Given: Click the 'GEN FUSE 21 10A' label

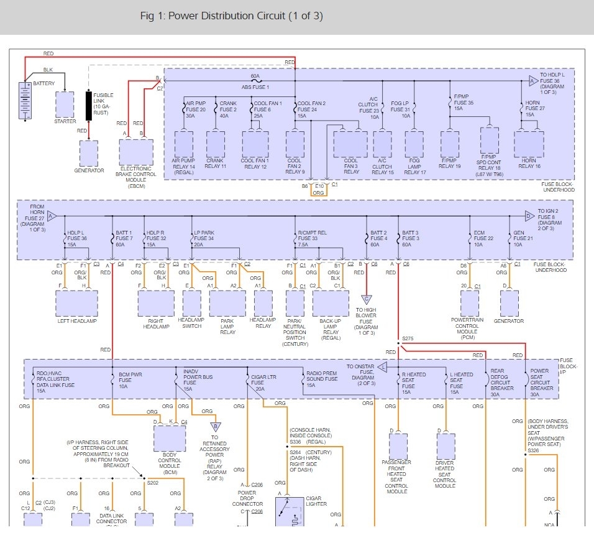Looking at the screenshot, I should click(523, 238).
